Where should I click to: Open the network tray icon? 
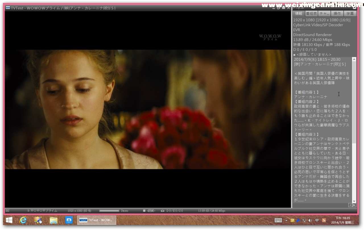pyautogui.click(x=304, y=220)
